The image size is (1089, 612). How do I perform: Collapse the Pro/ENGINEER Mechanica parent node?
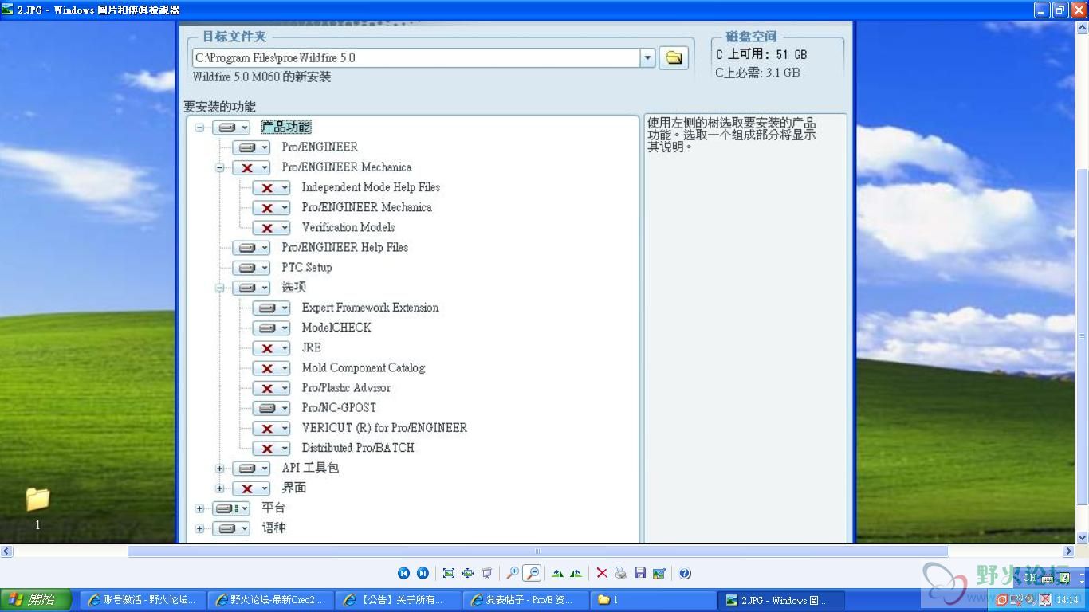tap(220, 167)
